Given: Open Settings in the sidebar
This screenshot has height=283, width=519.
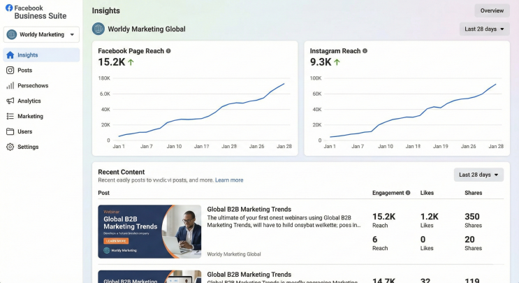Looking at the screenshot, I should tap(41, 147).
